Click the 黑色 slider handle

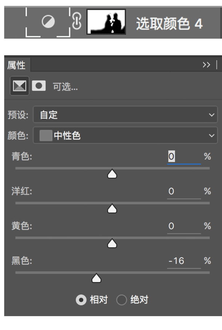tap(96, 279)
